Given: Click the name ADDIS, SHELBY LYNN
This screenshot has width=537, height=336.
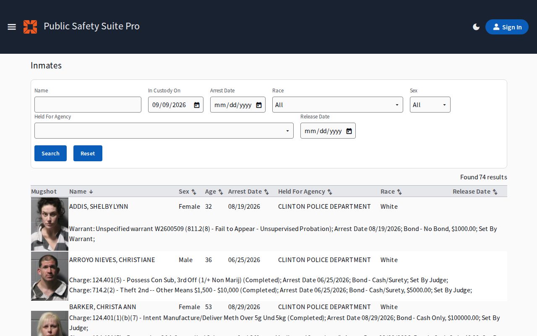Looking at the screenshot, I should pos(99,207).
